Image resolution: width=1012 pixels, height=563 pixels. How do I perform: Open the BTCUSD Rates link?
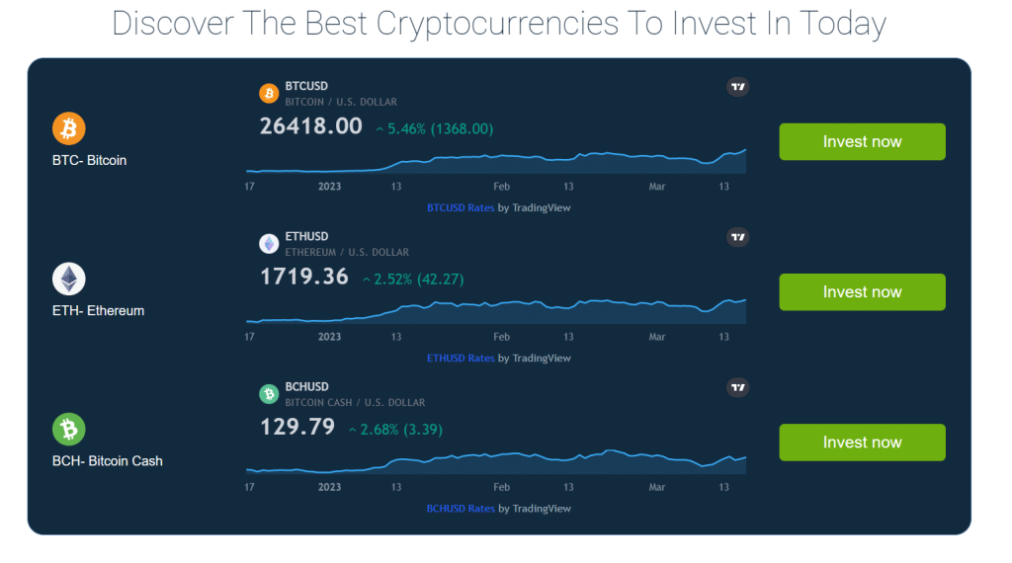(x=461, y=208)
